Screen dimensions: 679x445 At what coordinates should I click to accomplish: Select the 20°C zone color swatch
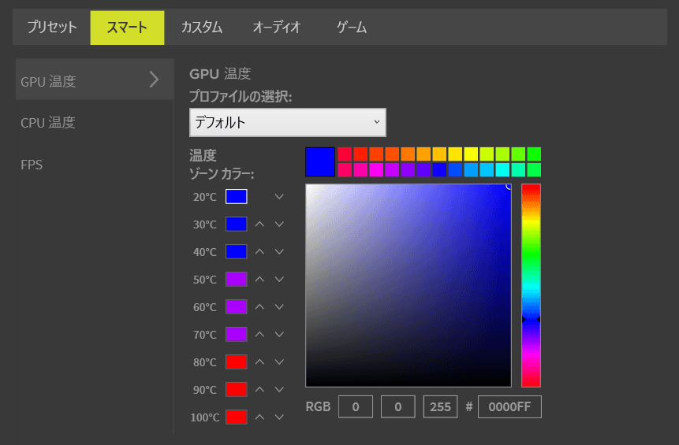coord(237,196)
